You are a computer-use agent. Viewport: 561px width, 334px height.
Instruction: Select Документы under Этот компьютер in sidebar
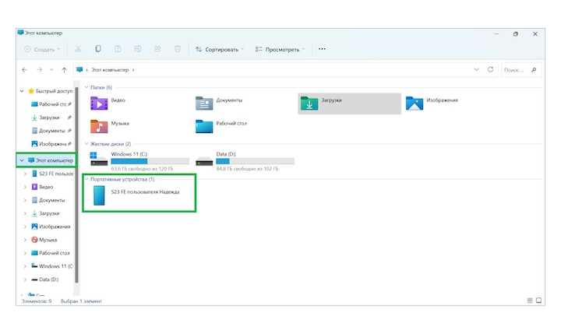pos(48,200)
